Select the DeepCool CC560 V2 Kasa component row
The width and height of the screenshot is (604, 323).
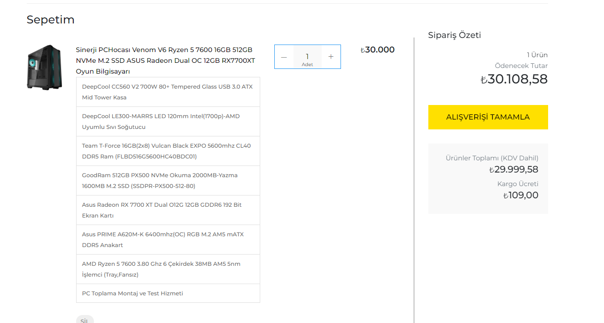point(168,92)
